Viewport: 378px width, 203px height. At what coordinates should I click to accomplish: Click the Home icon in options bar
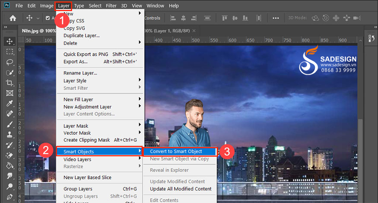pyautogui.click(x=13, y=18)
